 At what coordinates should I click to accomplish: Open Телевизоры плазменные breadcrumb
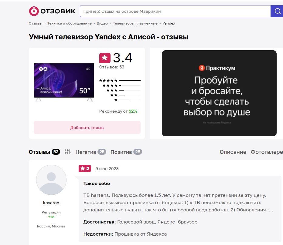pos(135,23)
